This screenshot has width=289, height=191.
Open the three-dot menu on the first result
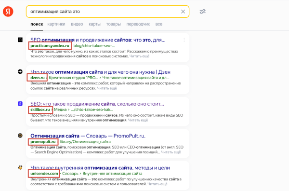(x=184, y=40)
